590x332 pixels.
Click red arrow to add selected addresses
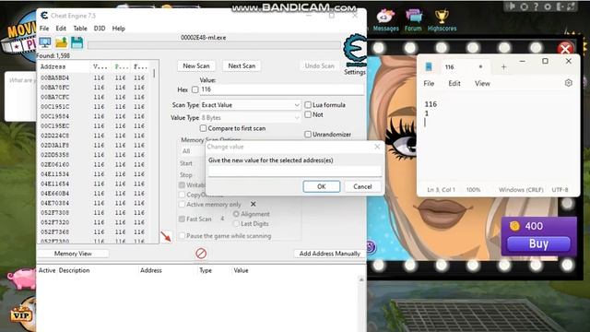pyautogui.click(x=166, y=237)
